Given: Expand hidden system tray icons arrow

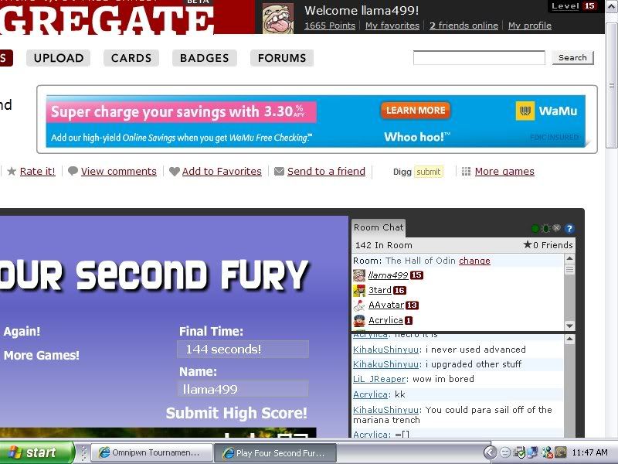Looking at the screenshot, I should 490,452.
